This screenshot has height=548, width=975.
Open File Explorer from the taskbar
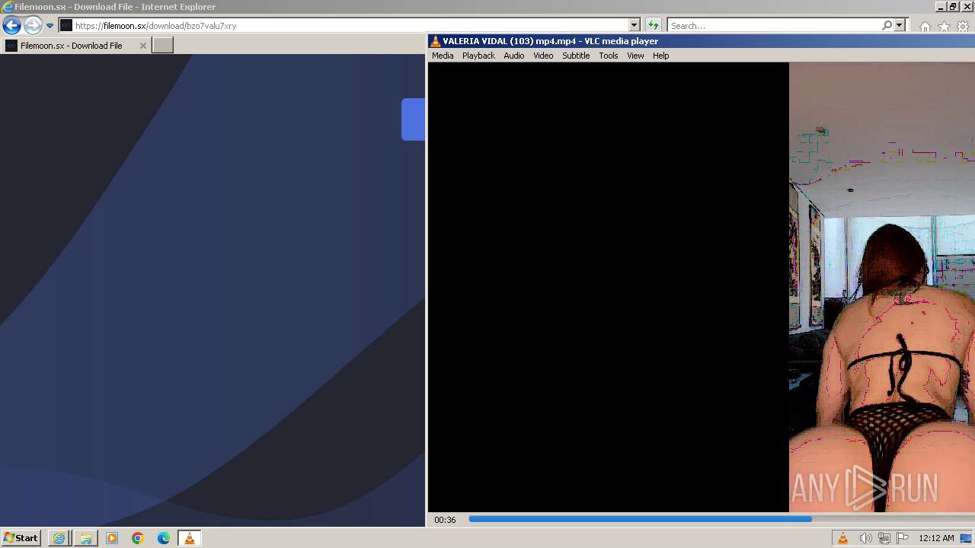[x=85, y=538]
